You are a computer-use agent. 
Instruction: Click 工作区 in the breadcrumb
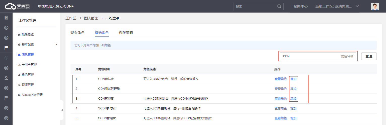click(71, 18)
